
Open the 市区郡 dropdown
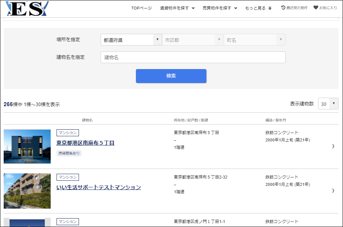click(193, 40)
